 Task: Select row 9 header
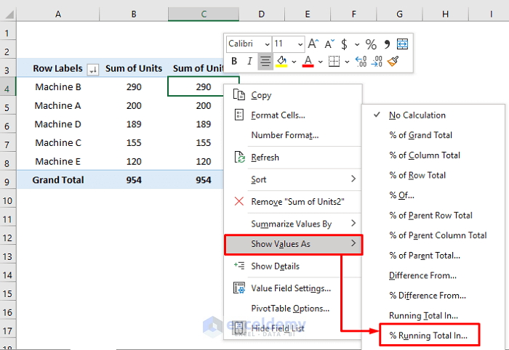pos(8,182)
